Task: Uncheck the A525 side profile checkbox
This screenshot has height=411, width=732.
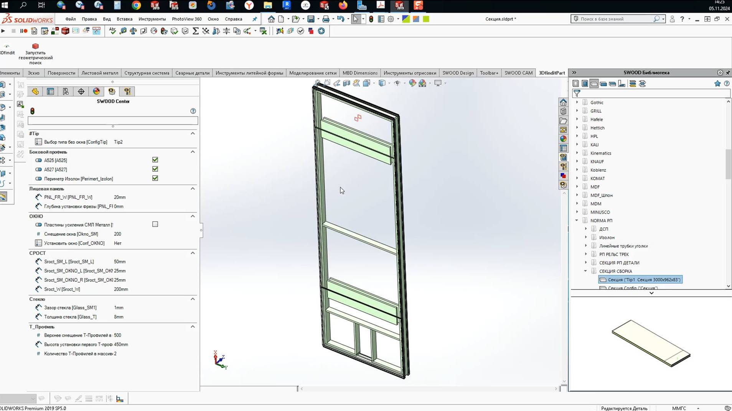Action: 155,160
